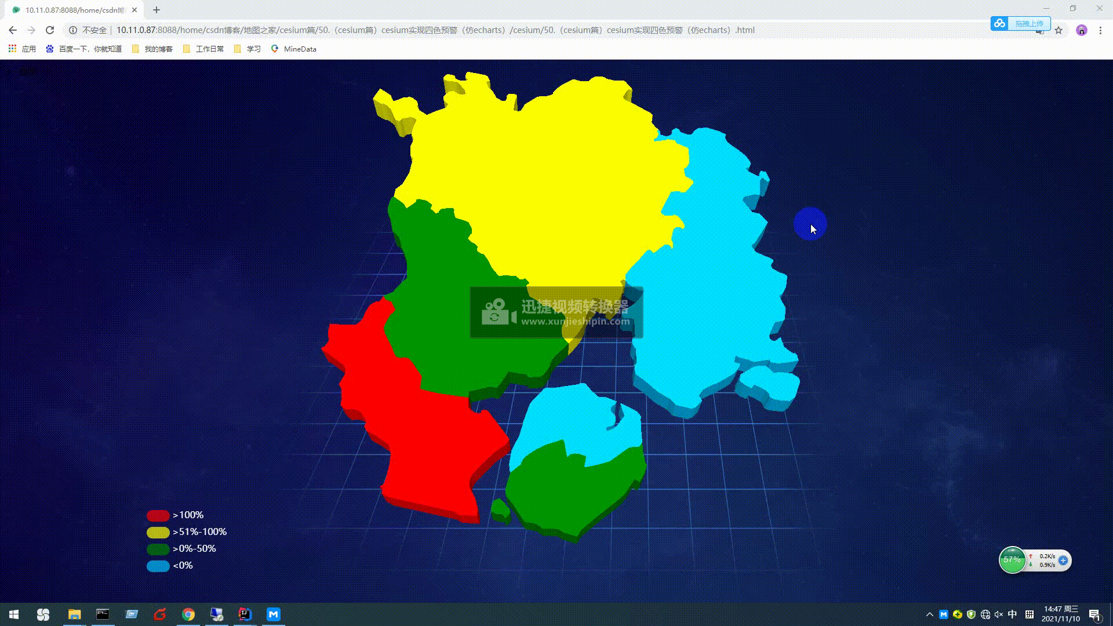The image size is (1113, 626).
Task: Open Chrome from the Windows taskbar
Action: tap(188, 614)
